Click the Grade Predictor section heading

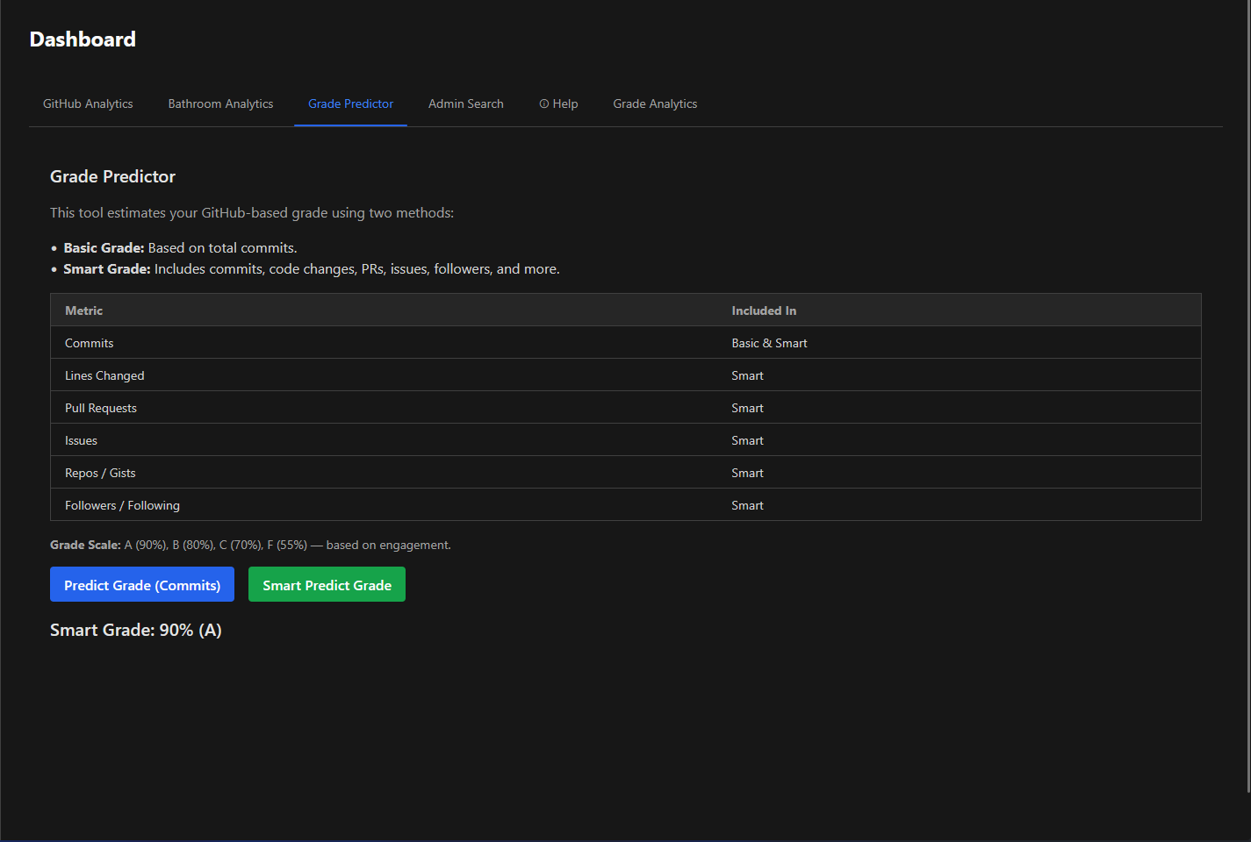pyautogui.click(x=112, y=176)
